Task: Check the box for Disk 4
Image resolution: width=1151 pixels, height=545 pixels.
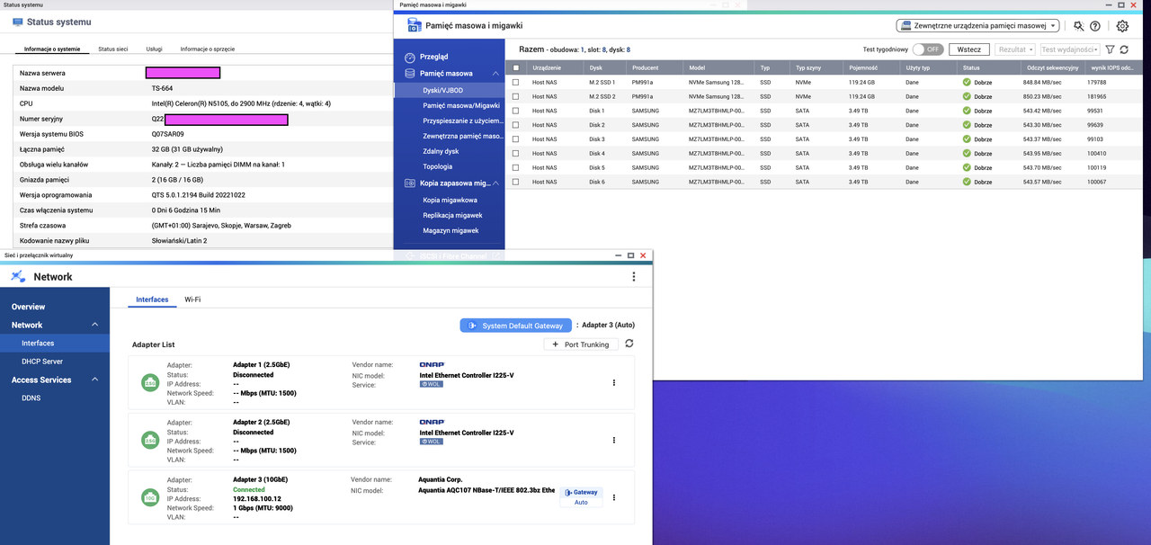Action: [x=515, y=153]
